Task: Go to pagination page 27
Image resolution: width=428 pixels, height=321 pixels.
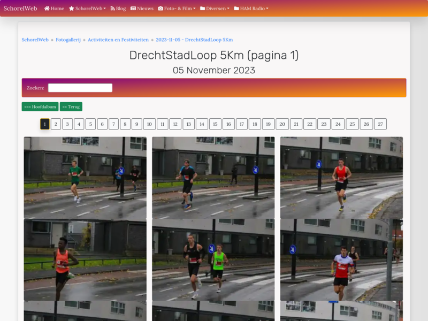Action: (380, 124)
